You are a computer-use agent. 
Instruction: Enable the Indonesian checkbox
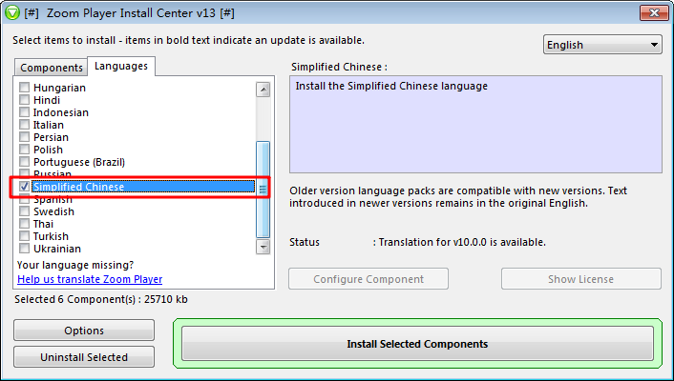coord(25,112)
